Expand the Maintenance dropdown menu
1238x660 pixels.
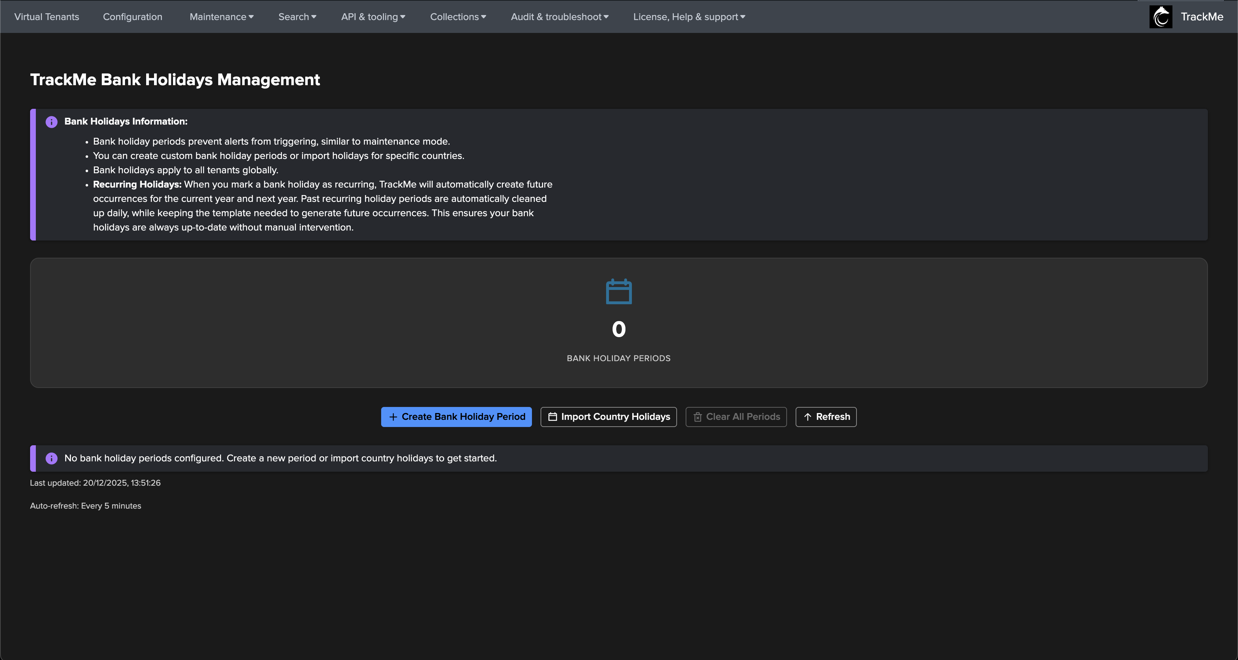pyautogui.click(x=221, y=17)
